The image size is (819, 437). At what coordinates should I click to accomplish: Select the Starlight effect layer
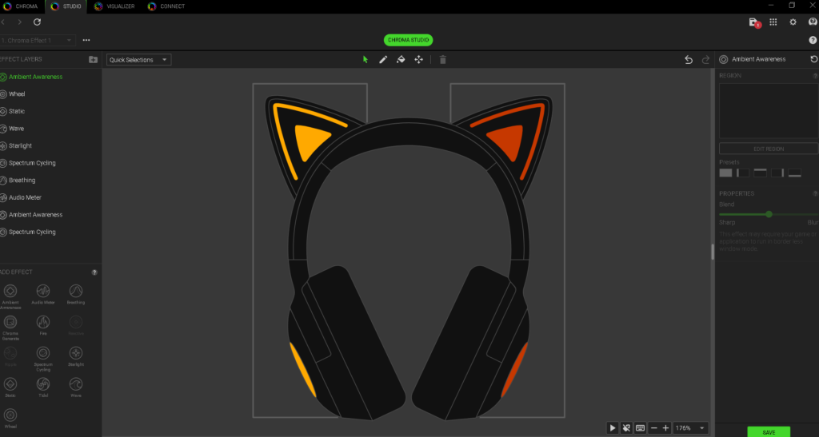tap(50, 145)
